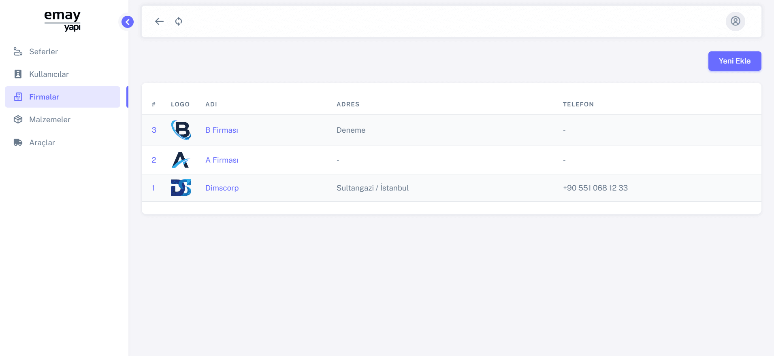Open the Dimscorp company link
Viewport: 774px width, 356px height.
click(222, 188)
